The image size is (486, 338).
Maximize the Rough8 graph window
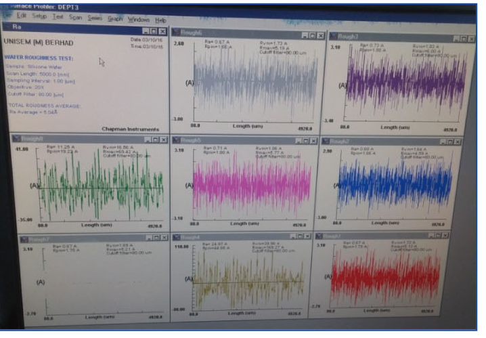tap(156, 140)
